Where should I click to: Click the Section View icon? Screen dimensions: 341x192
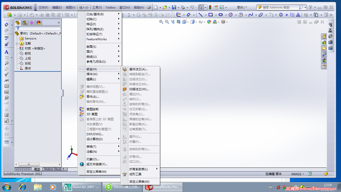(179, 22)
